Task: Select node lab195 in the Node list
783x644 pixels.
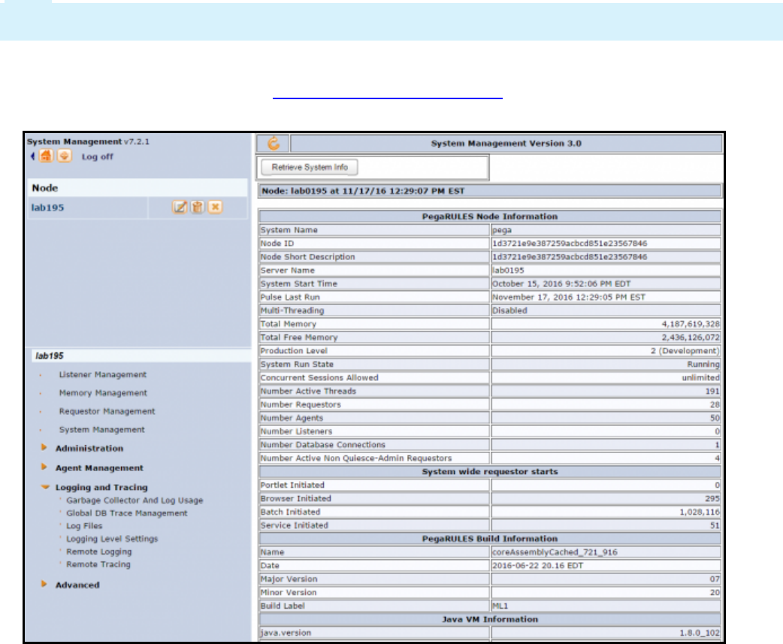Action: pos(47,207)
